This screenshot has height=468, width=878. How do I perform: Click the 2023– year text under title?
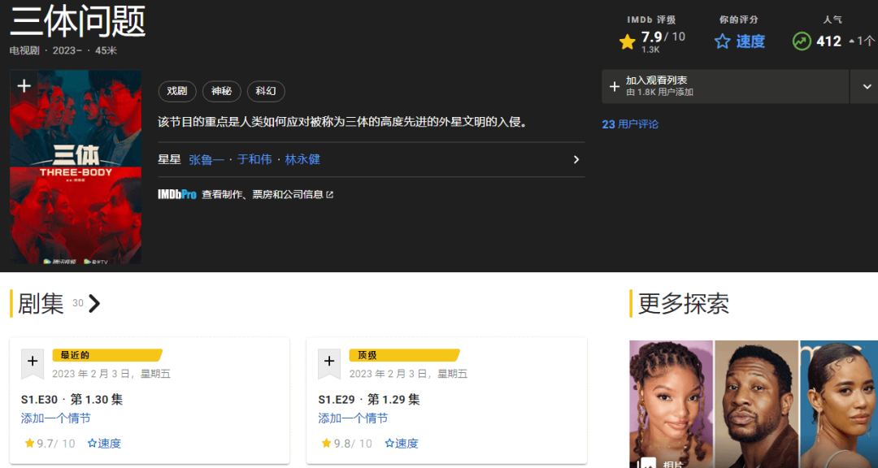click(x=67, y=50)
